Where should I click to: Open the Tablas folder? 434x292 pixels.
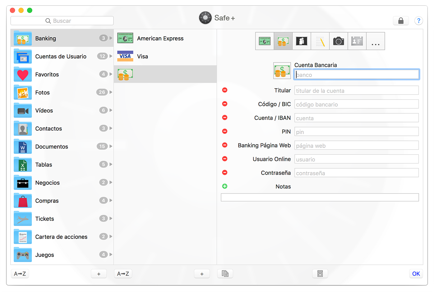click(62, 164)
